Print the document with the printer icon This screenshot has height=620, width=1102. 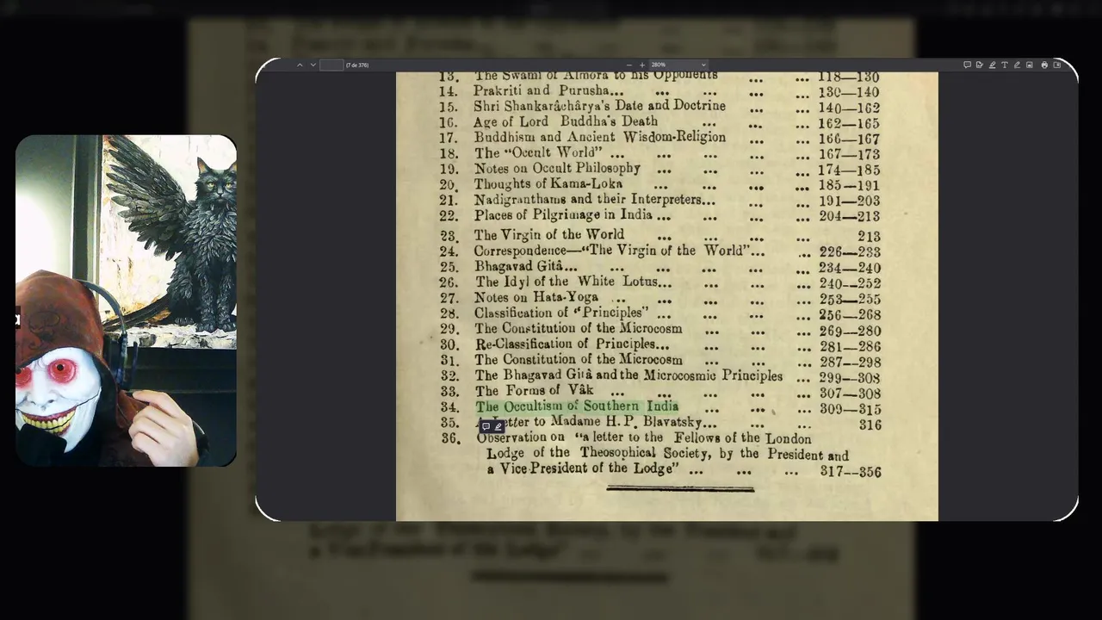tap(1044, 65)
